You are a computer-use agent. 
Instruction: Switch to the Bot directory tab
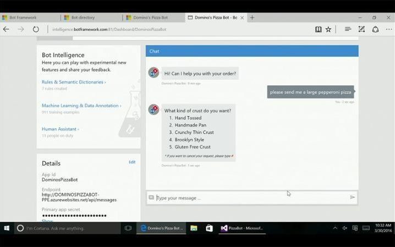[x=92, y=18]
